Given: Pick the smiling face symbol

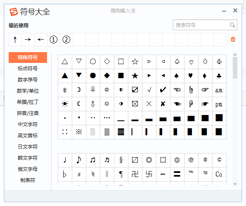Looking at the screenshot, I should click(x=107, y=90).
